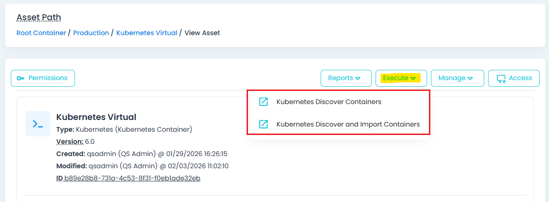The image size is (549, 202).
Task: Navigate to Kubernetes Virtual breadcrumb link
Action: coord(147,33)
